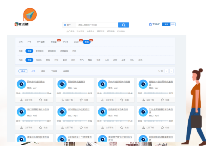Select the PPT category
Screen dimensions: 206x146
29,42
